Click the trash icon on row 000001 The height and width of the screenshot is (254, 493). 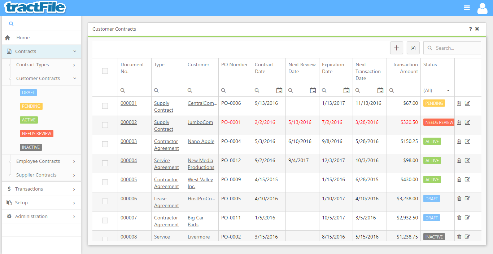tap(459, 103)
